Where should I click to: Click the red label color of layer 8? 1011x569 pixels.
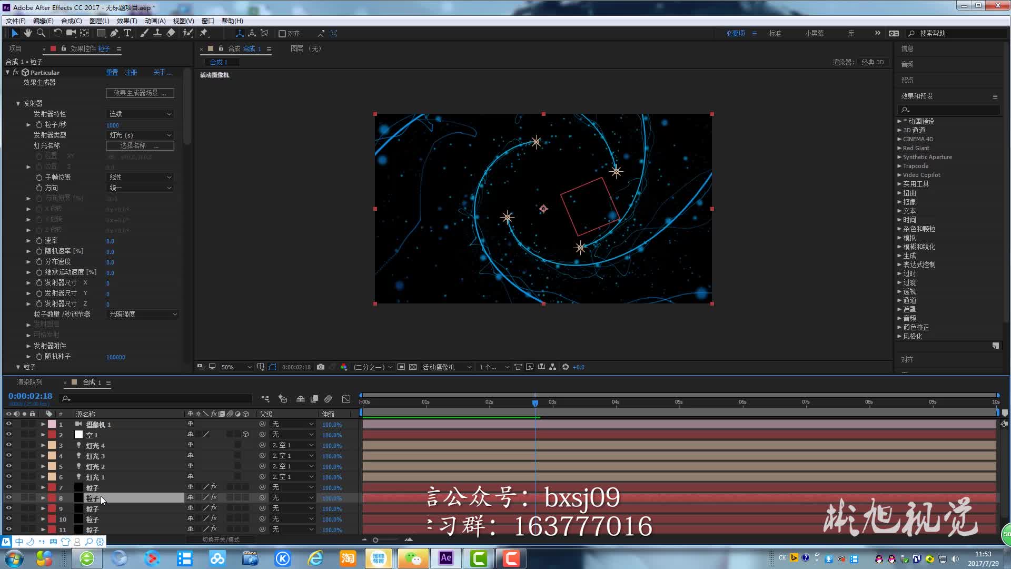(52, 498)
